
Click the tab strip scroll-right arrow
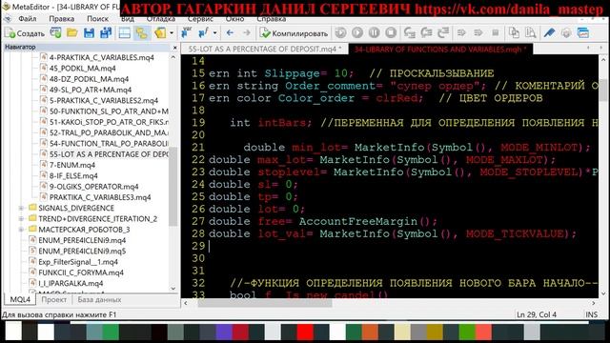coord(601,48)
